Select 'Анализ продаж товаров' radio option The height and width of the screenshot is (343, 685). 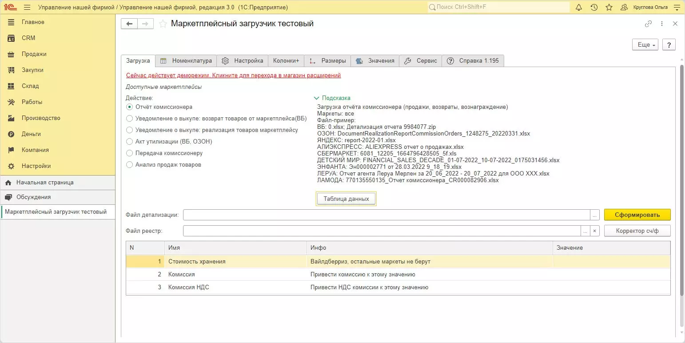point(130,165)
